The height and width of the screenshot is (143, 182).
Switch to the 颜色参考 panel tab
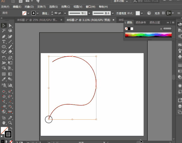pyautogui.click(x=141, y=23)
